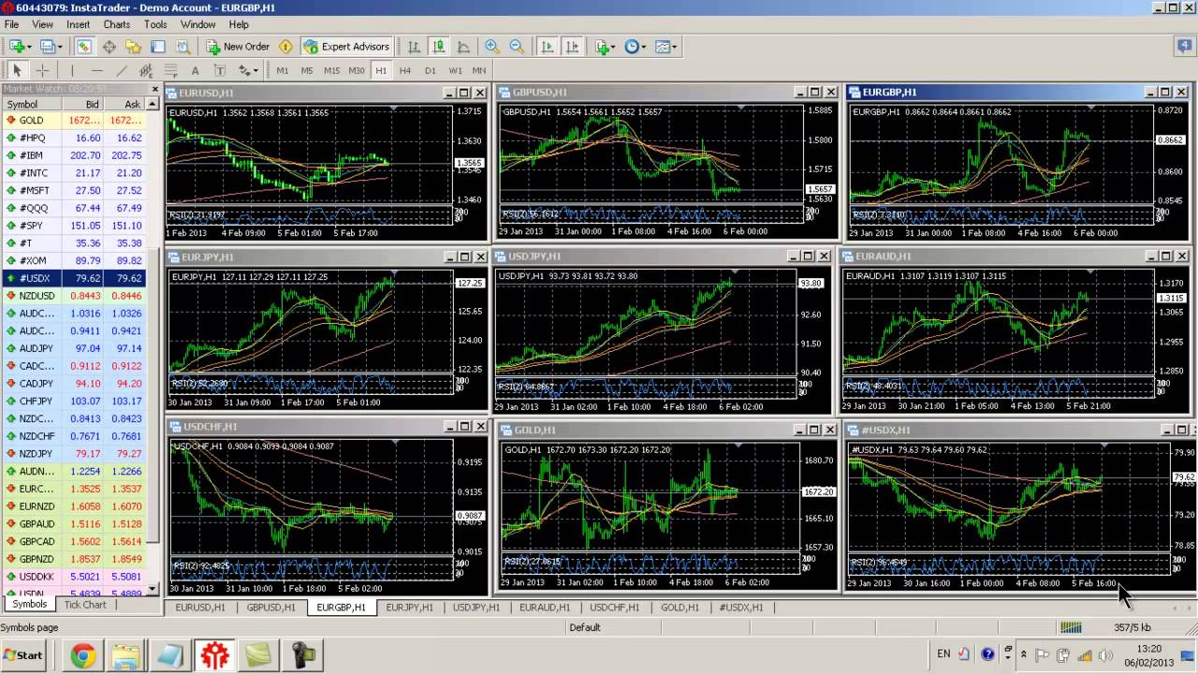Zoom in on the chart
This screenshot has width=1198, height=674.
[492, 46]
